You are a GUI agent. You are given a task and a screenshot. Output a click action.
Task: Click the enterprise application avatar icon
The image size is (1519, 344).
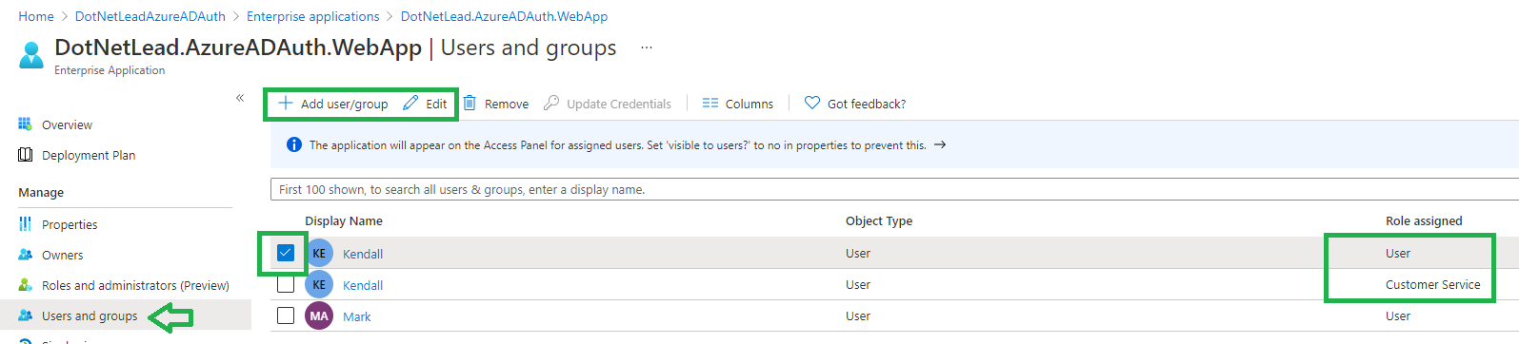[31, 55]
